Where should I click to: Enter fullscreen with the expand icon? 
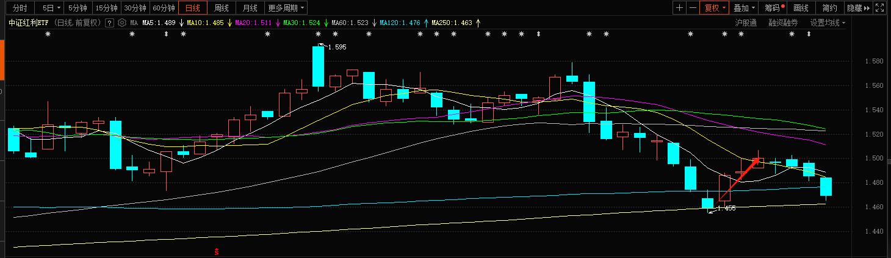point(880,8)
